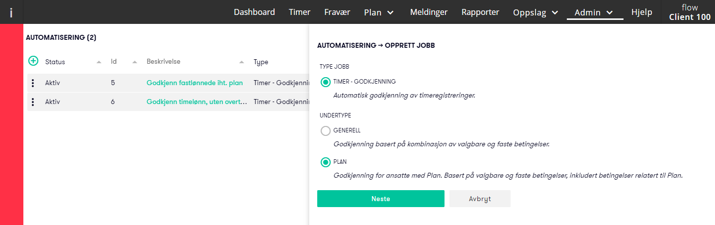The height and width of the screenshot is (225, 715).
Task: Sort by Beskrivelse column arrow
Action: tap(242, 62)
